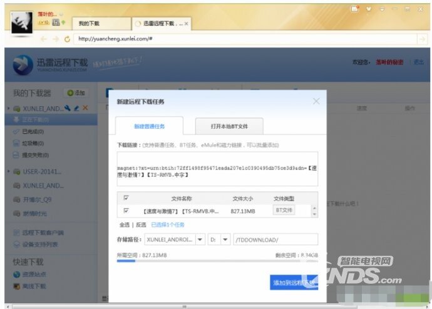Select the first XUNLEI_AND device entry

tap(43, 109)
